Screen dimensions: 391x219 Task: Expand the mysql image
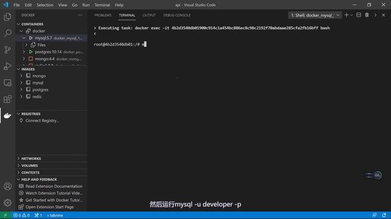click(21, 83)
